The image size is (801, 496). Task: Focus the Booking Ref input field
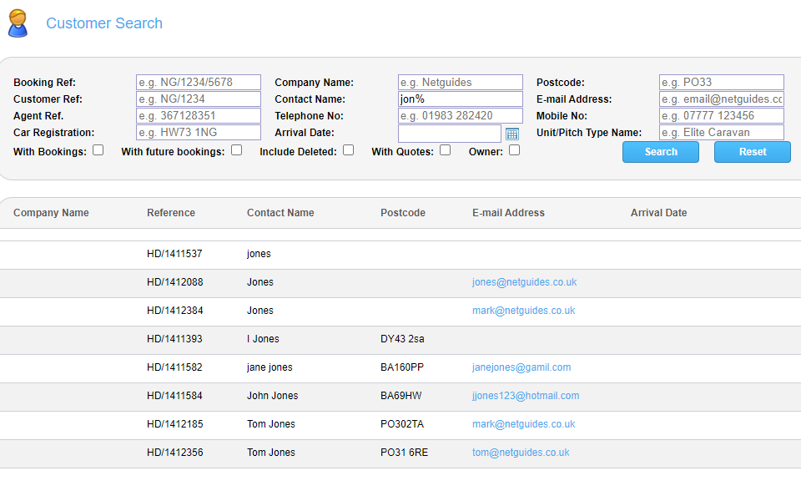tap(199, 83)
